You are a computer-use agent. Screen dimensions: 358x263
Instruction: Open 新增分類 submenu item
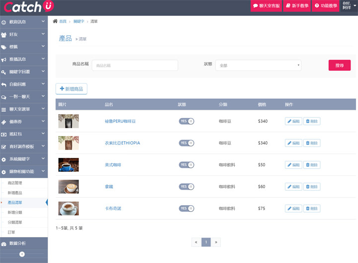[x=15, y=213]
